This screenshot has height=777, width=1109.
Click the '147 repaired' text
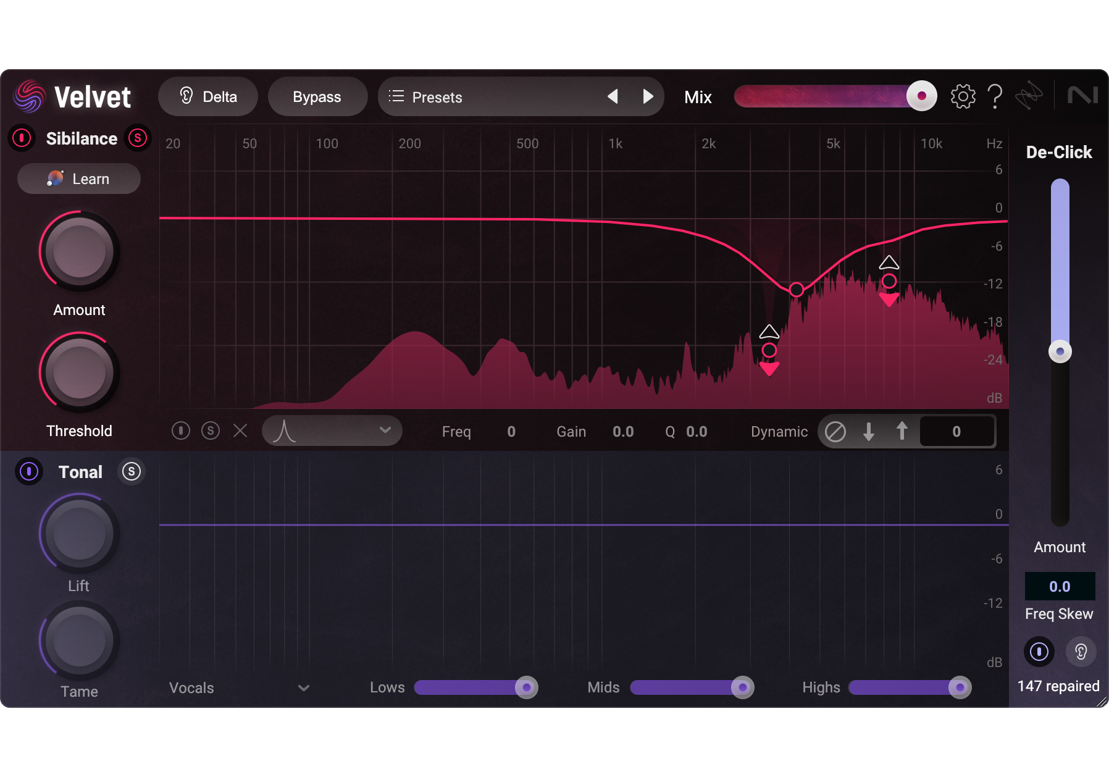pyautogui.click(x=1058, y=686)
